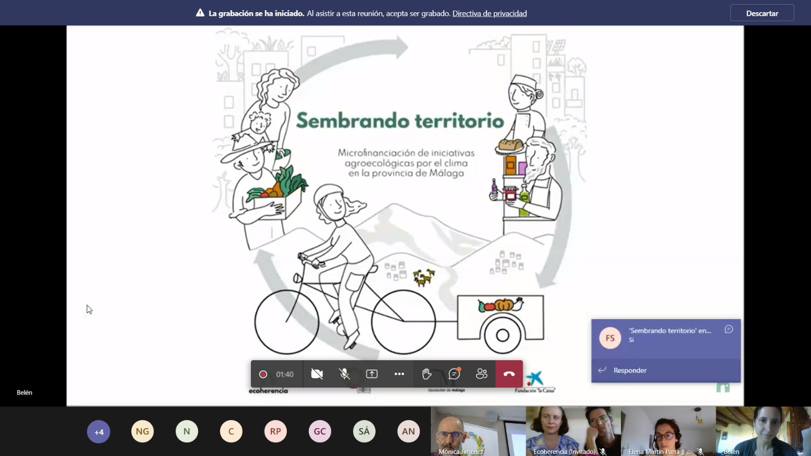This screenshot has width=811, height=456.
Task: Click the share screen icon
Action: pyautogui.click(x=372, y=374)
